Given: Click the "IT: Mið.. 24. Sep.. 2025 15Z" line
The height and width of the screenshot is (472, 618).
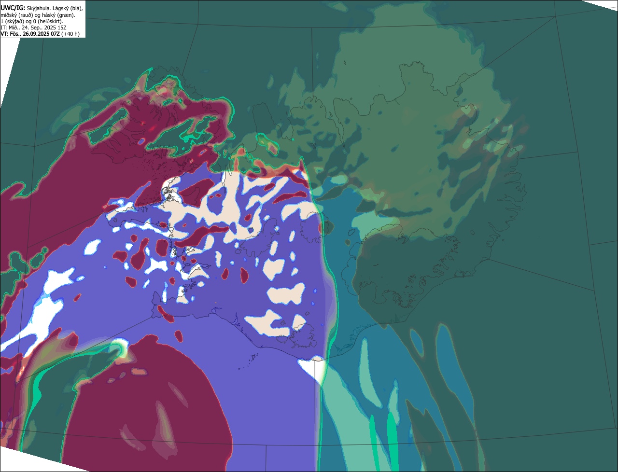Looking at the screenshot, I should coord(33,28).
